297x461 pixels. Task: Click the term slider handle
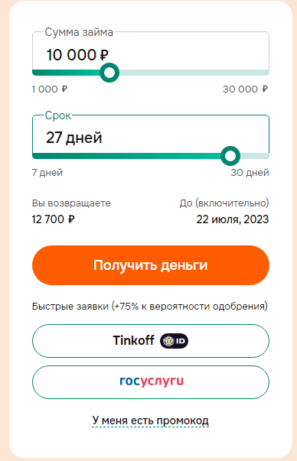[230, 156]
